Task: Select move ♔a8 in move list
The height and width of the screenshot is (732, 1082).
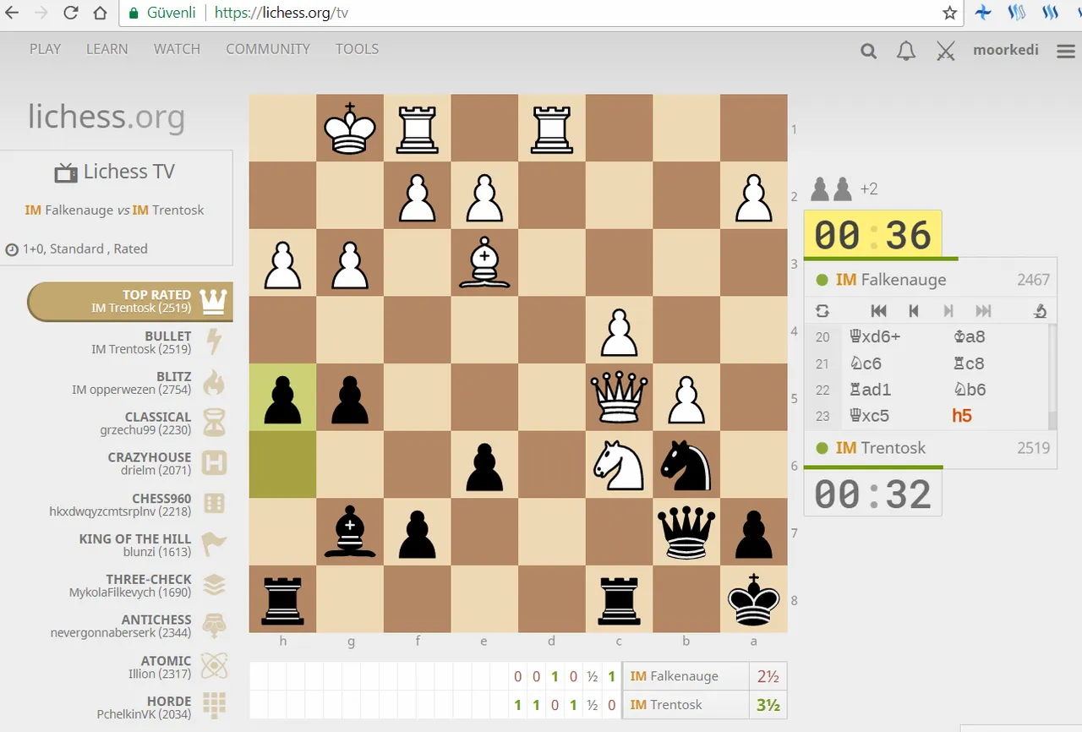Action: (997, 336)
